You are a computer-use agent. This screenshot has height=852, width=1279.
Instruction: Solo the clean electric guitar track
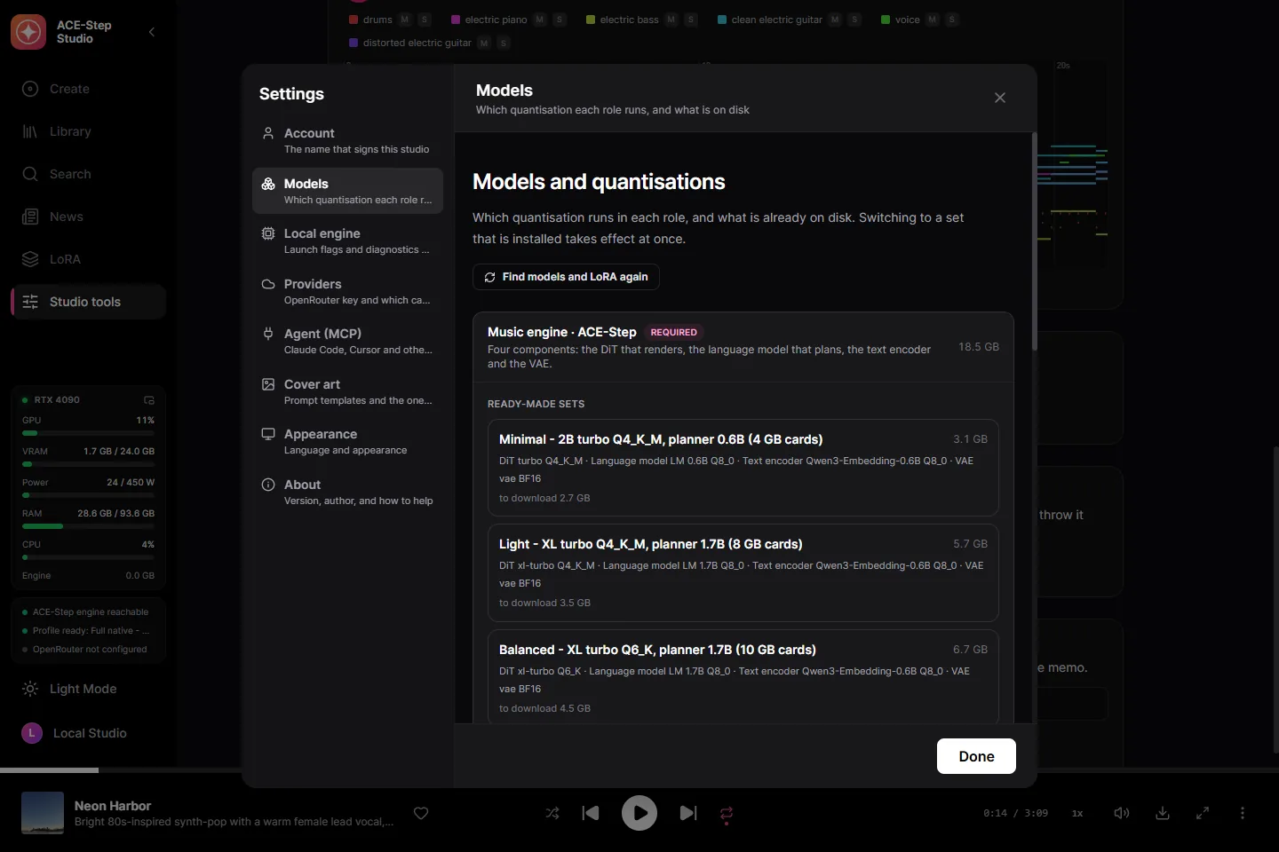(854, 20)
